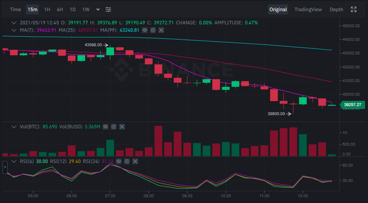Click the AMPLITUDE value 0.47%
Image resolution: width=368 pixels, height=203 pixels.
[x=251, y=23]
